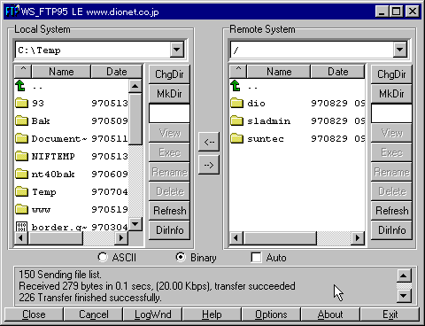
Task: Click local list horizontal scroll left arrow
Action: click(x=21, y=237)
